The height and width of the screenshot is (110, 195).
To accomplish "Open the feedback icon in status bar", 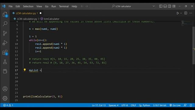I will tap(185, 105).
